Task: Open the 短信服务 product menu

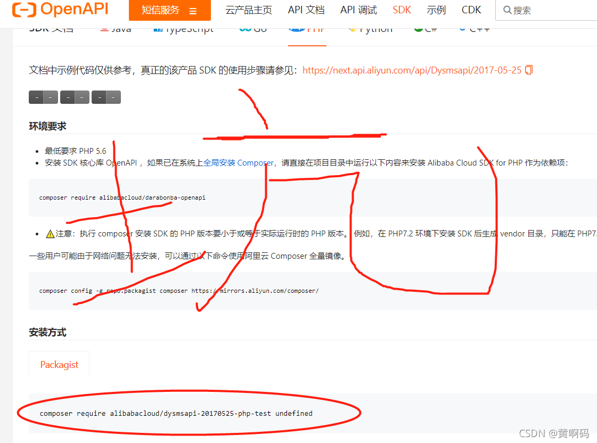Action: coord(170,10)
